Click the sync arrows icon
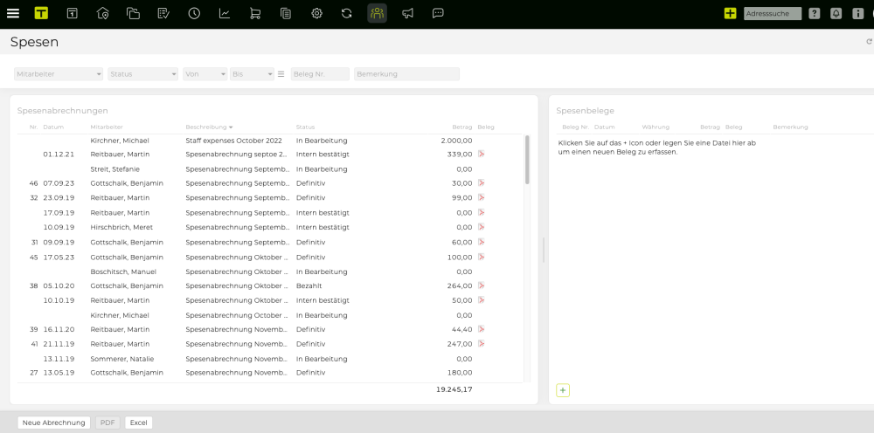The height and width of the screenshot is (433, 874). coord(347,13)
